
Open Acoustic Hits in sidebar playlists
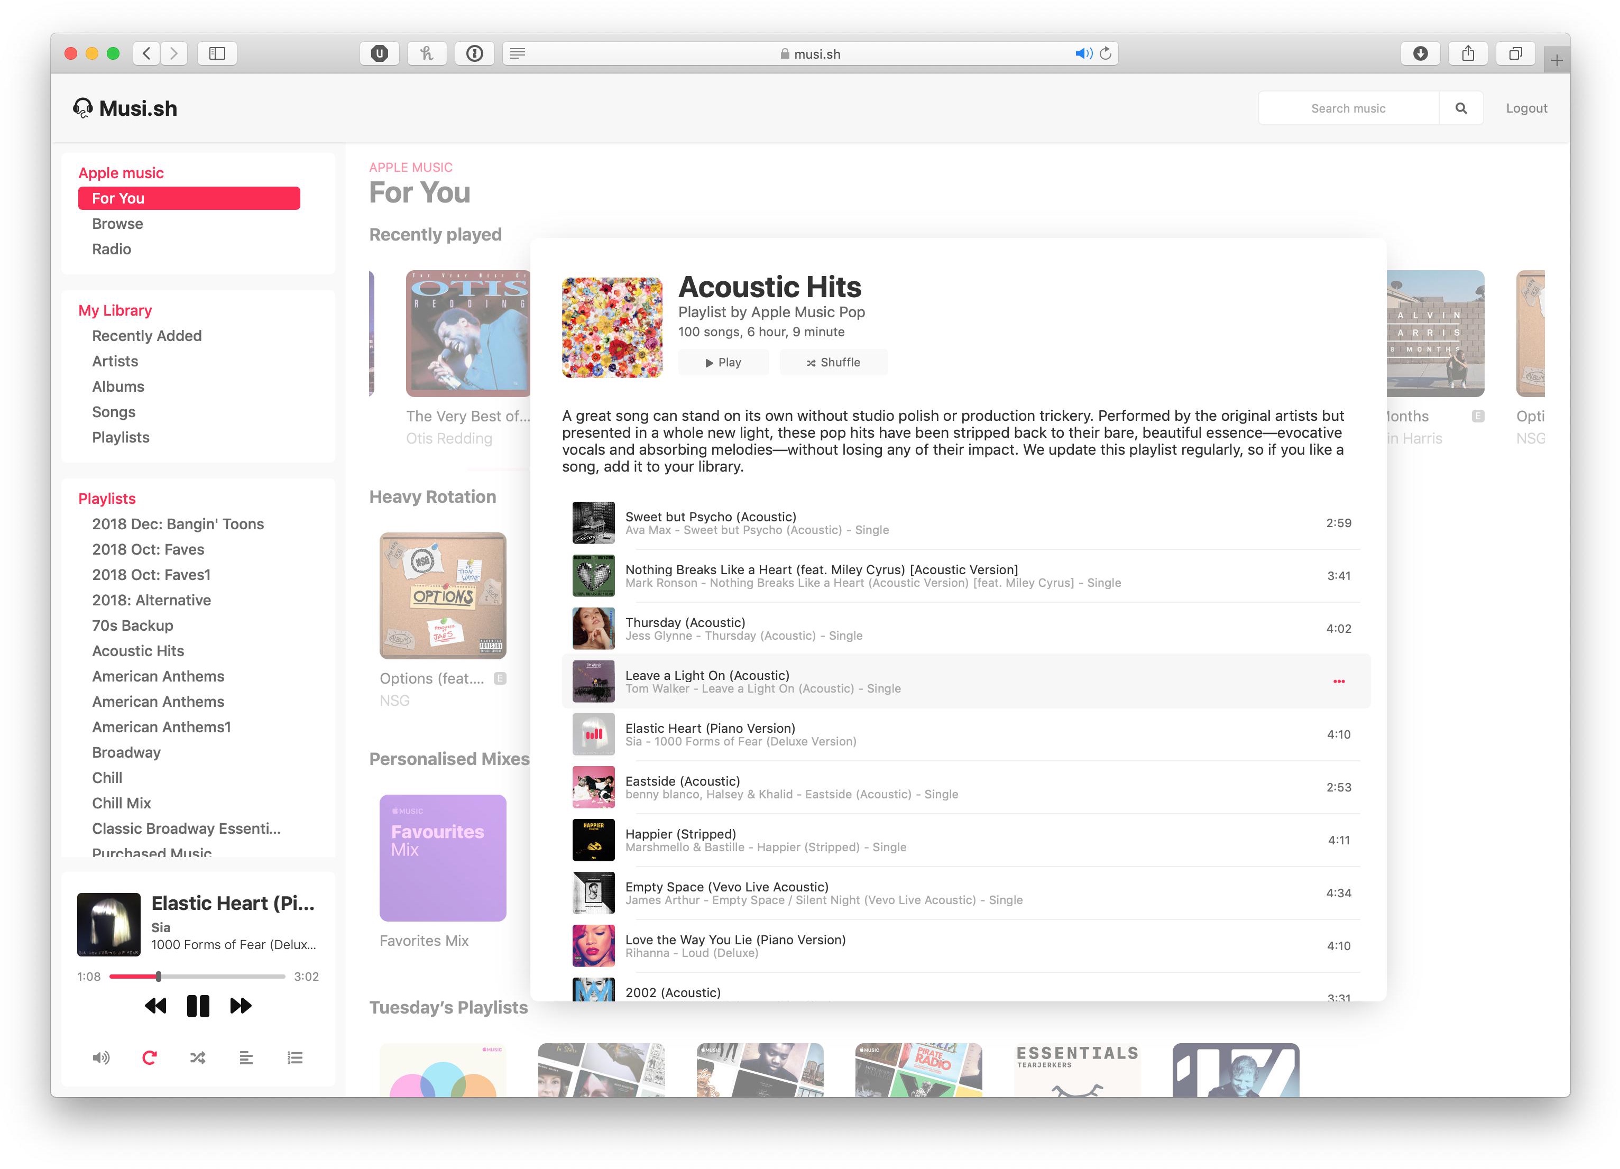[x=138, y=650]
